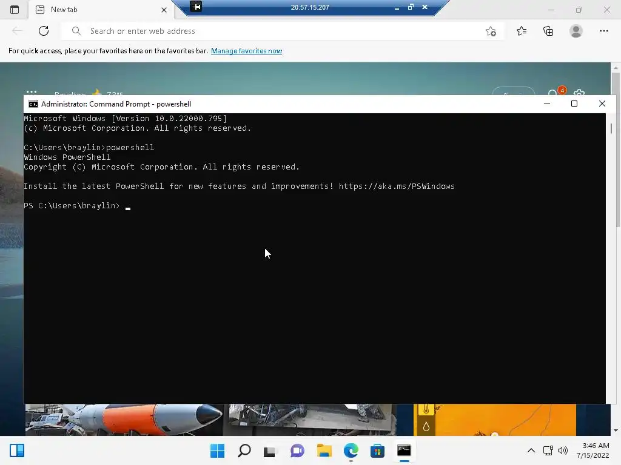621x465 pixels.
Task: Open network status tray icon
Action: click(x=548, y=450)
